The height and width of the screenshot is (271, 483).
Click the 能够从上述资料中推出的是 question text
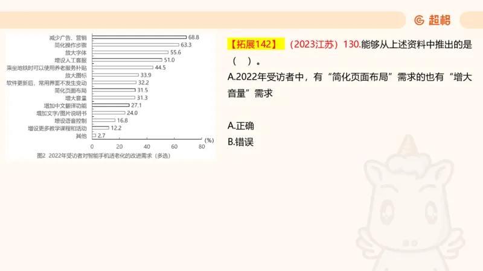[417, 45]
